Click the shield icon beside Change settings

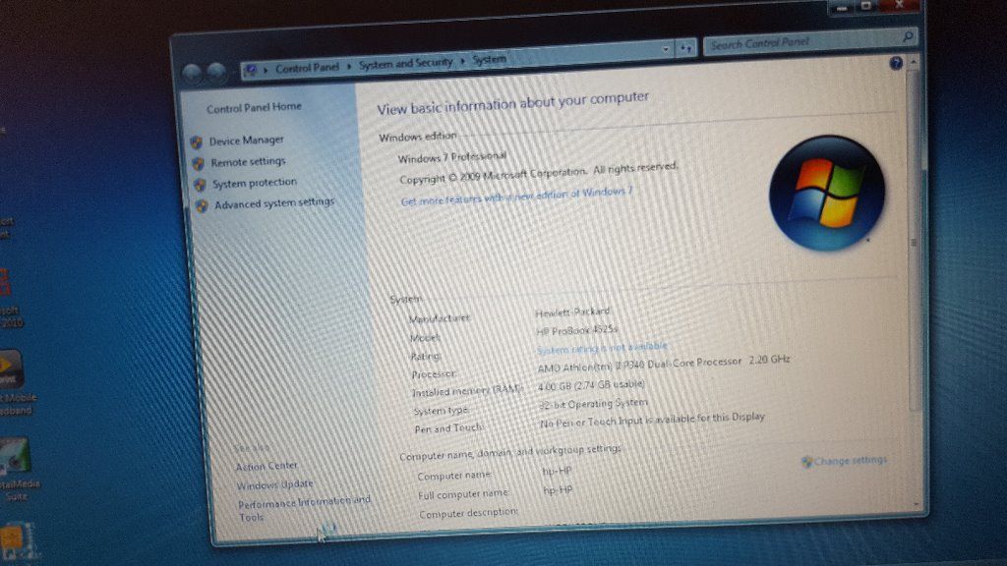(x=806, y=460)
